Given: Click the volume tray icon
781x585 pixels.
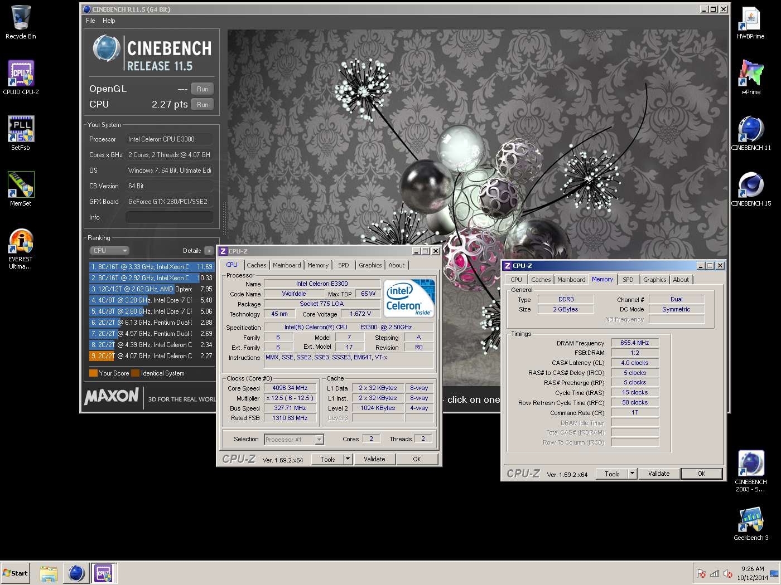Looking at the screenshot, I should [x=728, y=573].
